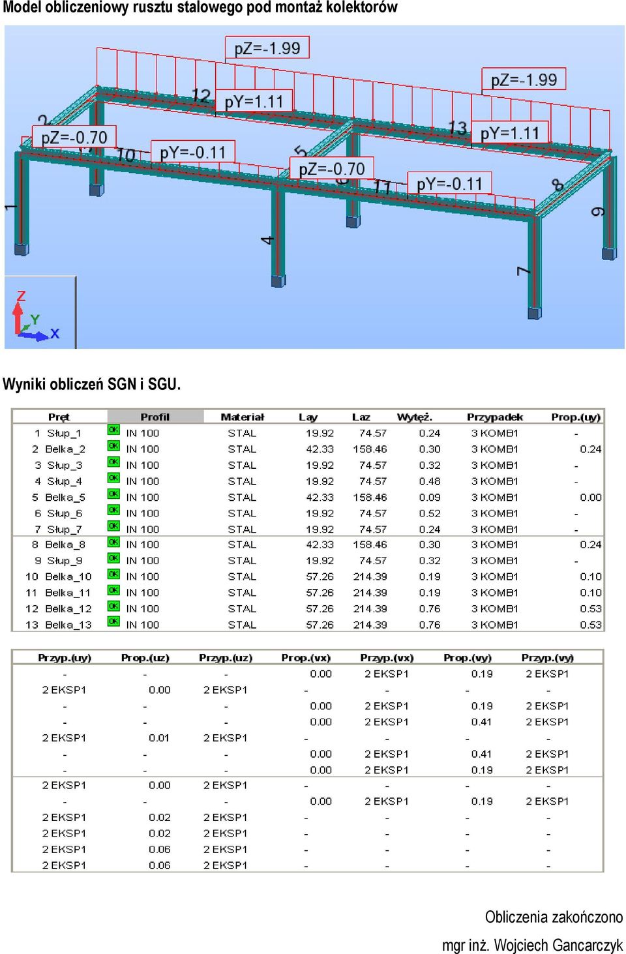Select the Belka_12 row name
The height and width of the screenshot is (954, 626).
68,608
